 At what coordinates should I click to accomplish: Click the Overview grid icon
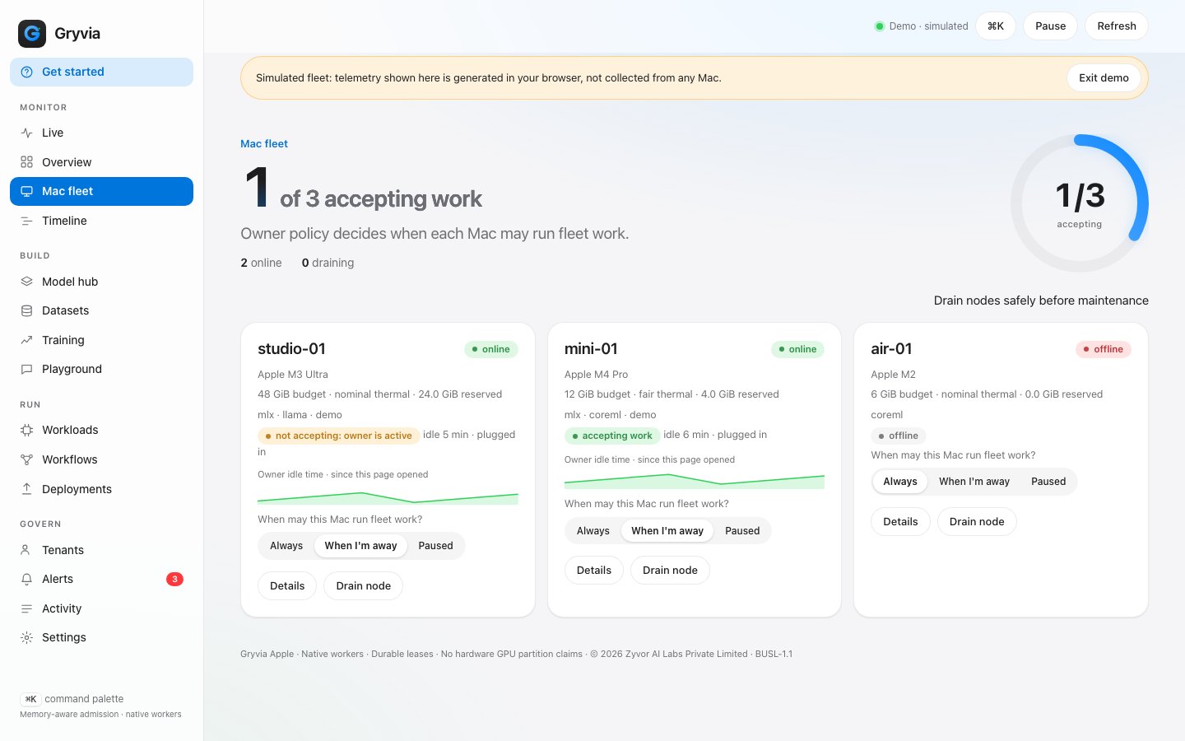click(26, 162)
